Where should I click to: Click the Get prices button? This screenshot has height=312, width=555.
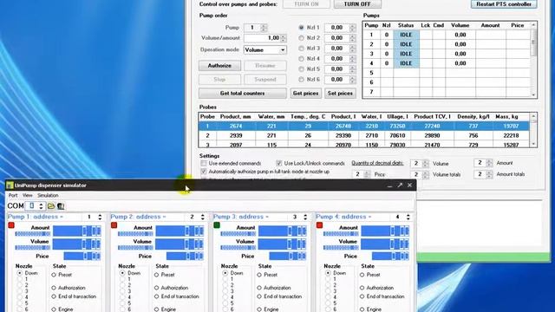tap(306, 94)
